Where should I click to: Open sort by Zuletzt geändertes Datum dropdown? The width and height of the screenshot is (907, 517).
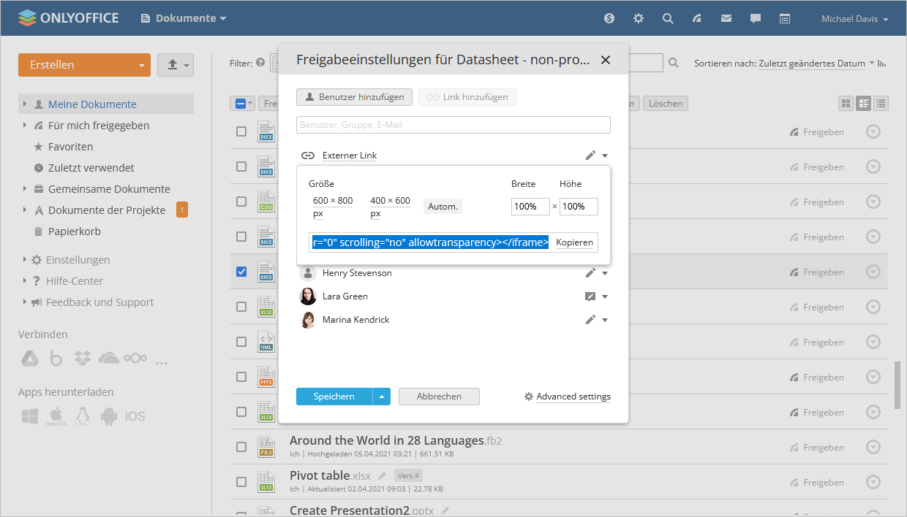pyautogui.click(x=817, y=64)
